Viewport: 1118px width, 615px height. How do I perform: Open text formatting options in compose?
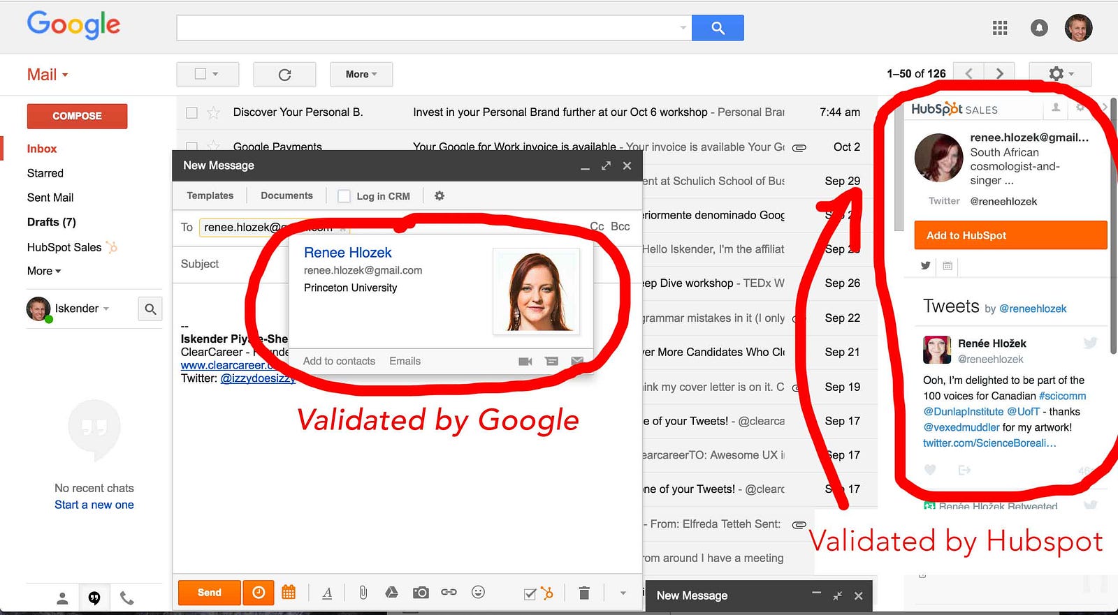[327, 593]
